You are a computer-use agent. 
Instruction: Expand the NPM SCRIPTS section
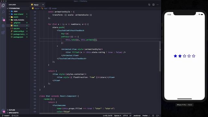[14, 113]
